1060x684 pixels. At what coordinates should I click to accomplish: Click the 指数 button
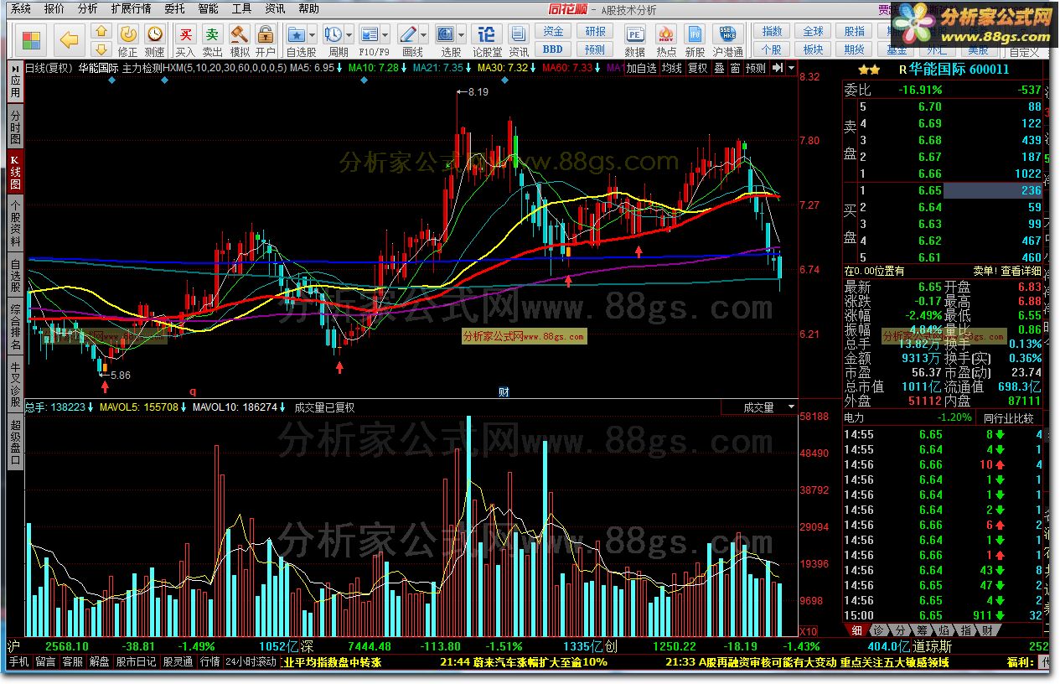click(772, 31)
